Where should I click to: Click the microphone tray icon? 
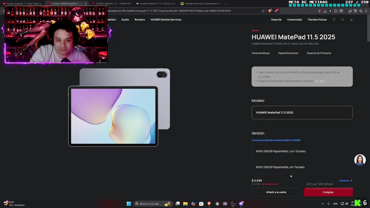328,204
